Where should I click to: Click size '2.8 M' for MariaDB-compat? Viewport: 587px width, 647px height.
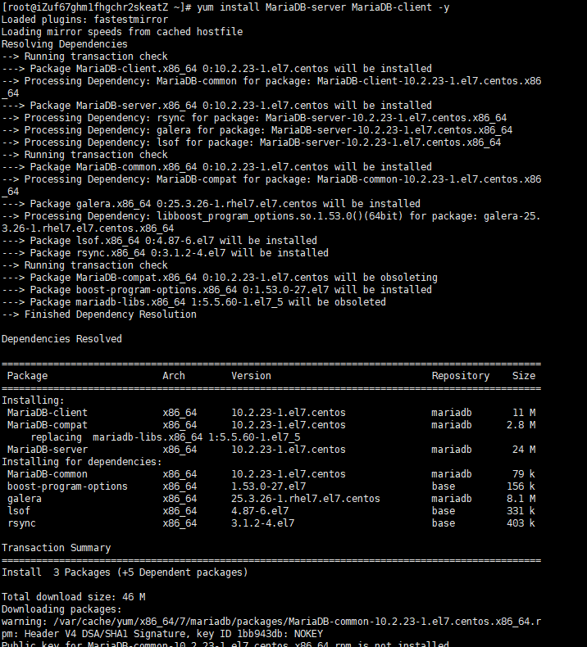tap(521, 425)
